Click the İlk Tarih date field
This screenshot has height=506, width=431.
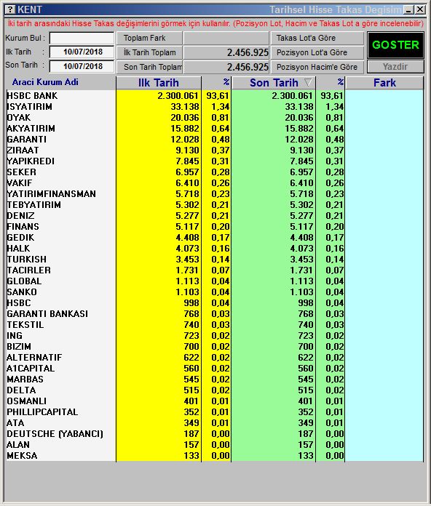coord(82,52)
